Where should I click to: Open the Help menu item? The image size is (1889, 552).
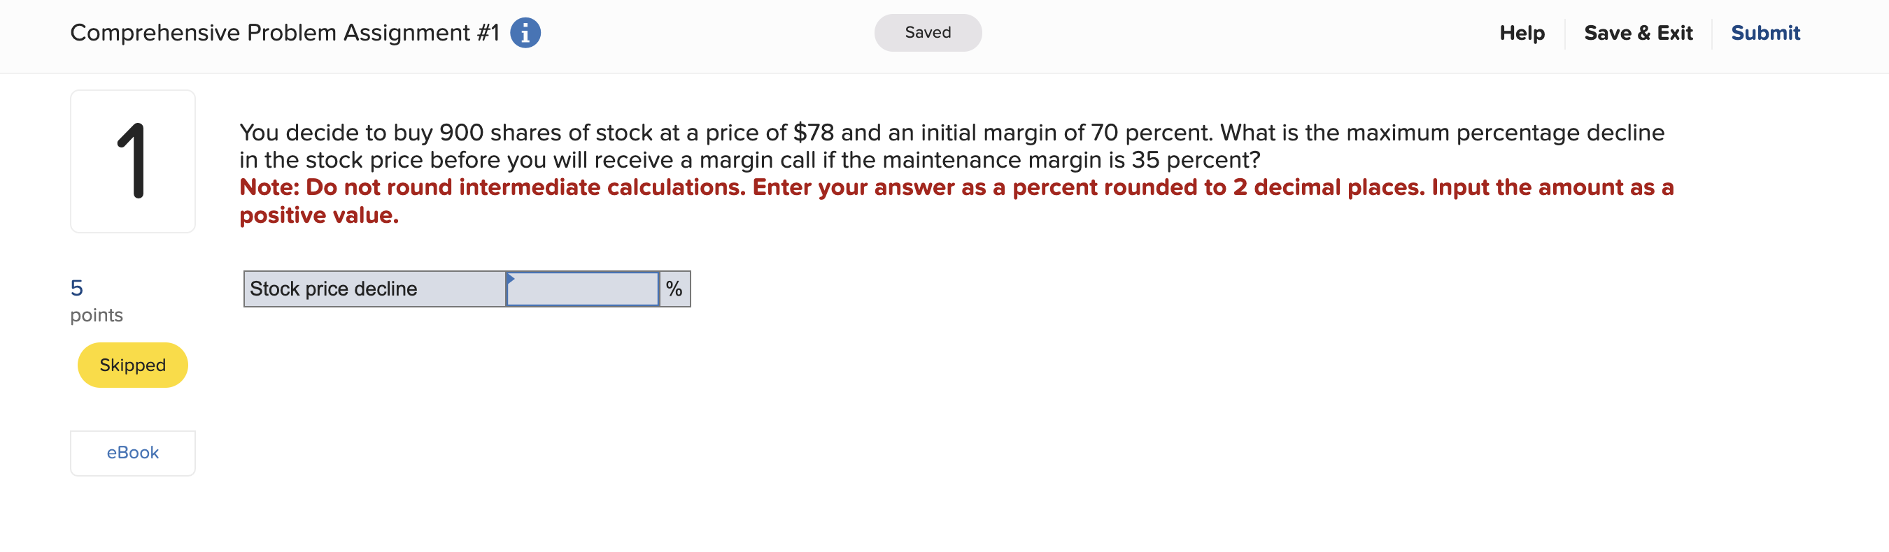1521,32
